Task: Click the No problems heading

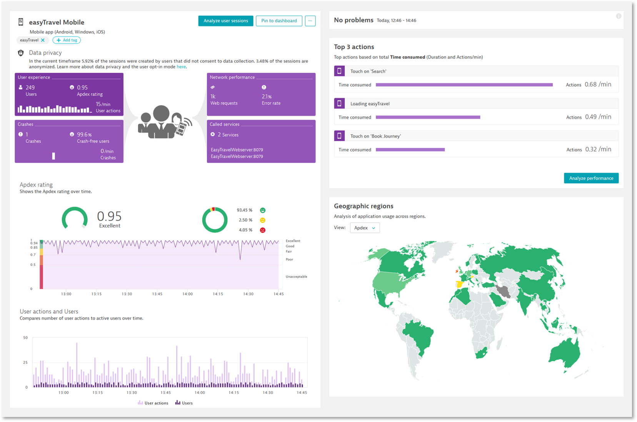Action: pyautogui.click(x=354, y=20)
